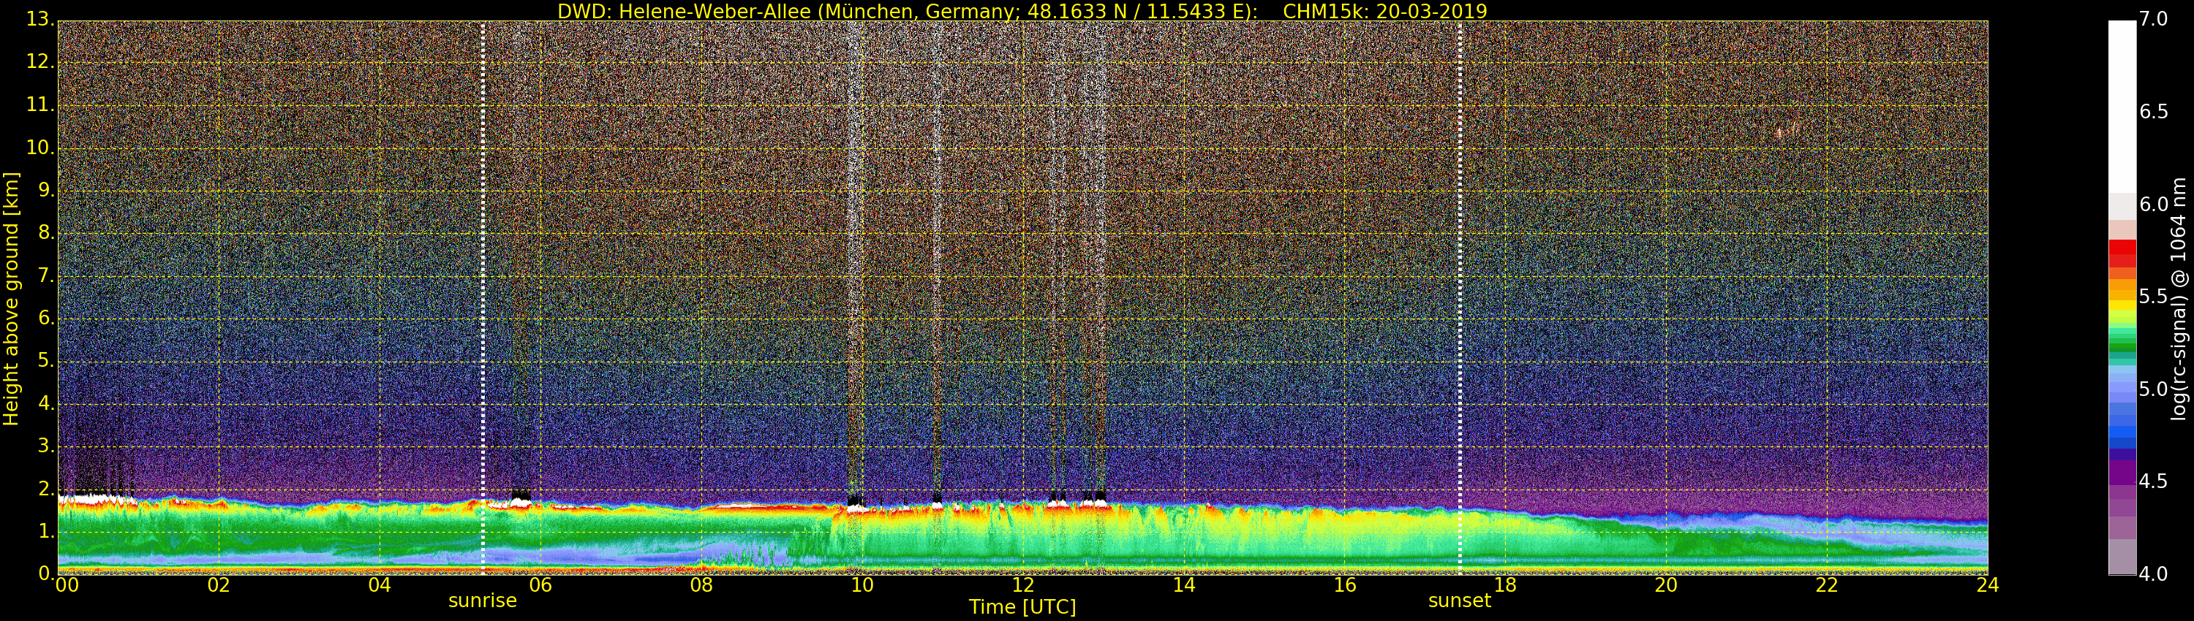This screenshot has width=2194, height=621.
Task: Click the '6.0' colorbar tick label
Action: [x=2153, y=204]
